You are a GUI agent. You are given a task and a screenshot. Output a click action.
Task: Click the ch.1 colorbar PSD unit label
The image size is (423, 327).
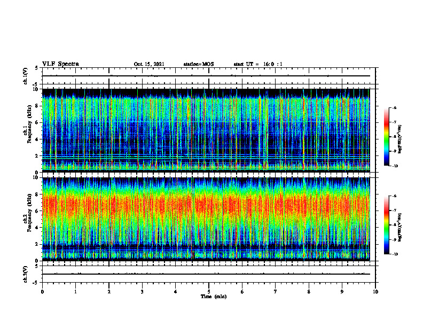pyautogui.click(x=400, y=139)
